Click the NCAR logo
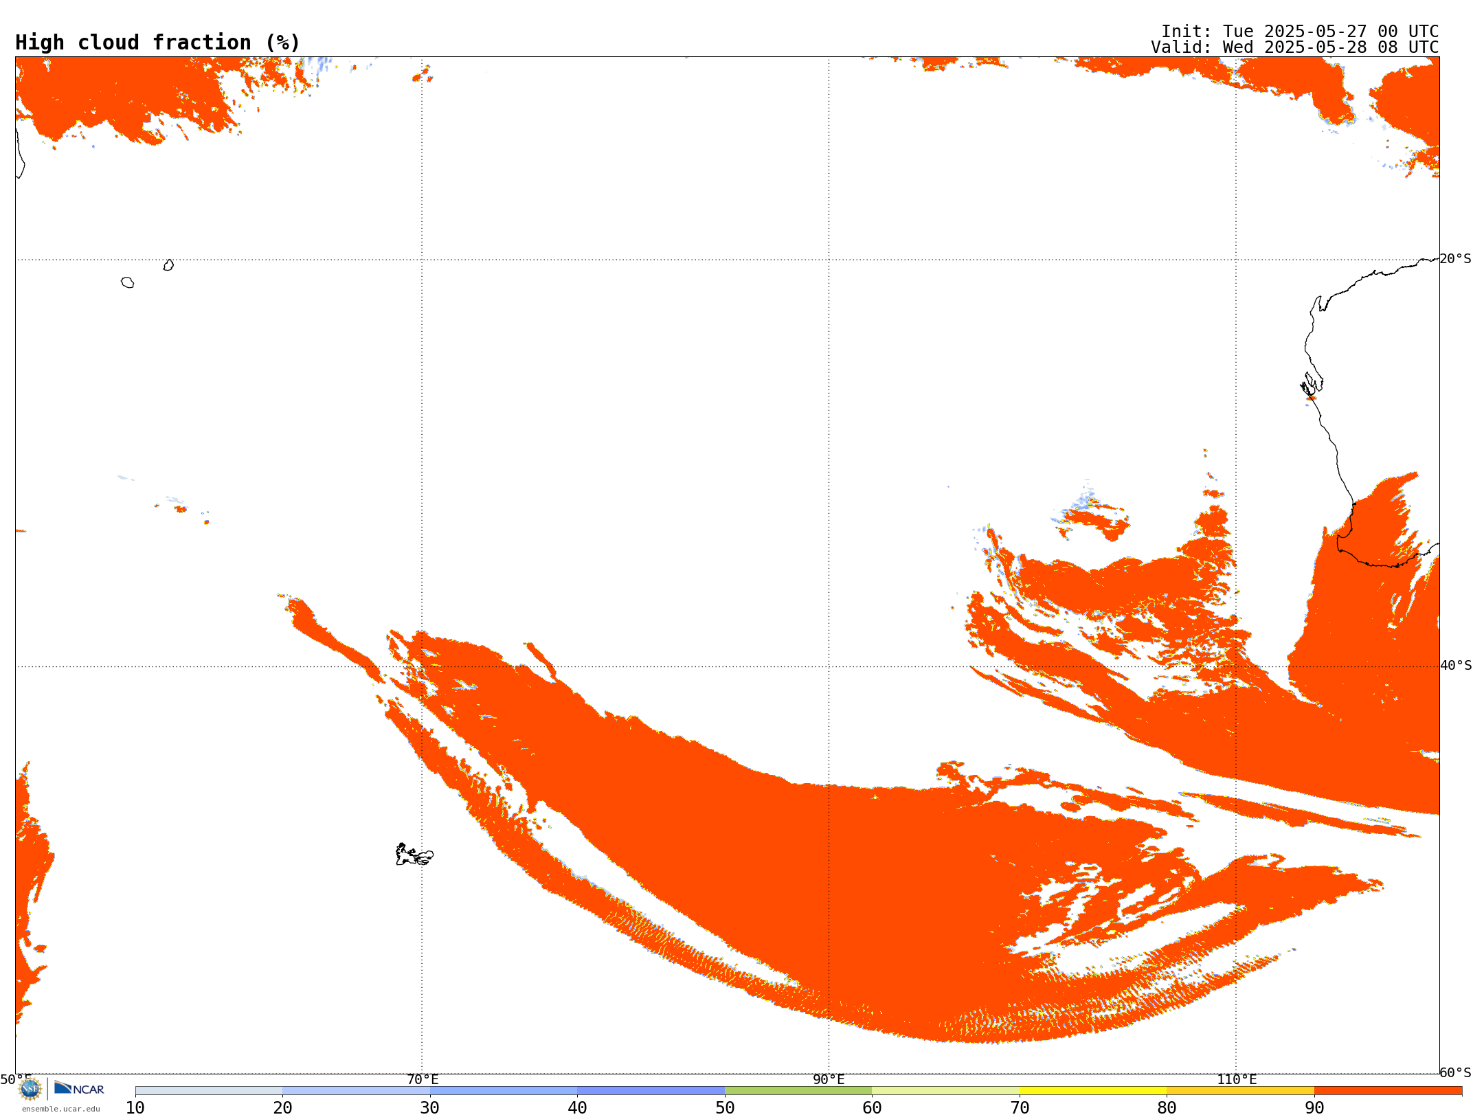Screen dimensions: 1484x1117 (x=79, y=1088)
